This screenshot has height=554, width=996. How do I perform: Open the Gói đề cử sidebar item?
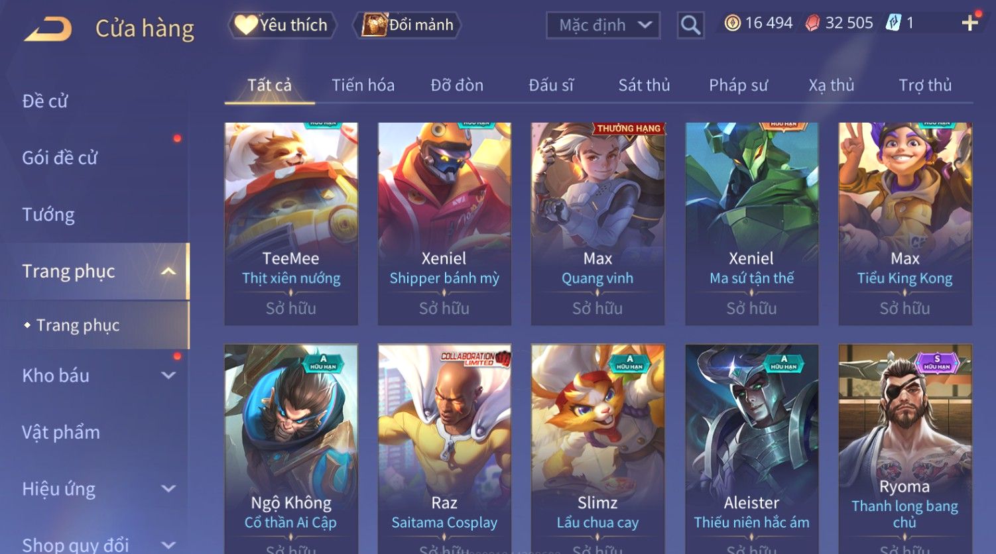[60, 158]
